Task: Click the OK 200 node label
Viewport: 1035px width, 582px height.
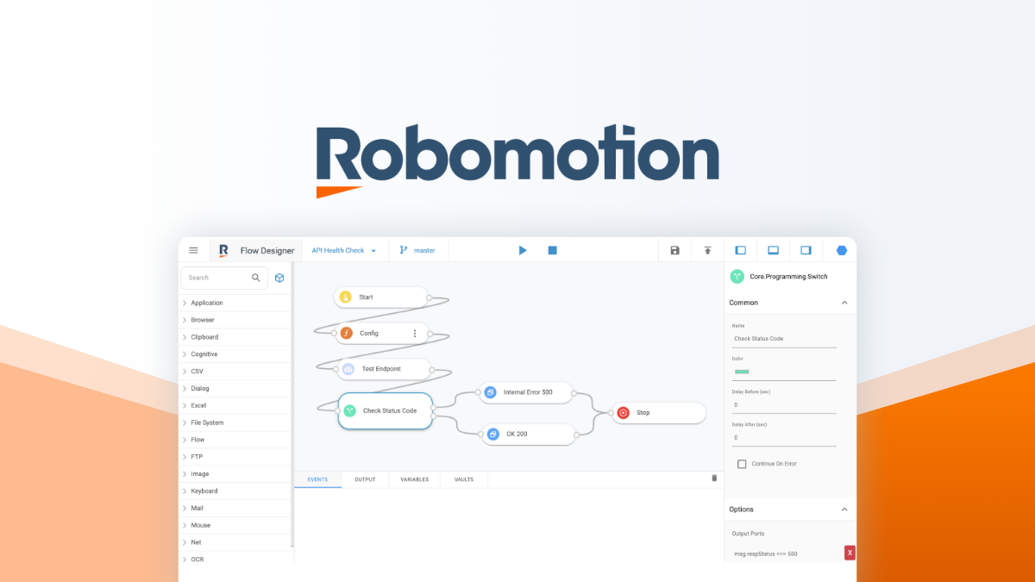Action: pyautogui.click(x=517, y=434)
